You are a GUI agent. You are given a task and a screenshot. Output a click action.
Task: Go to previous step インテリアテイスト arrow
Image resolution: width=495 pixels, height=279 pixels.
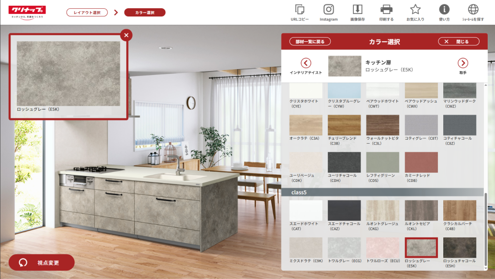click(x=306, y=63)
